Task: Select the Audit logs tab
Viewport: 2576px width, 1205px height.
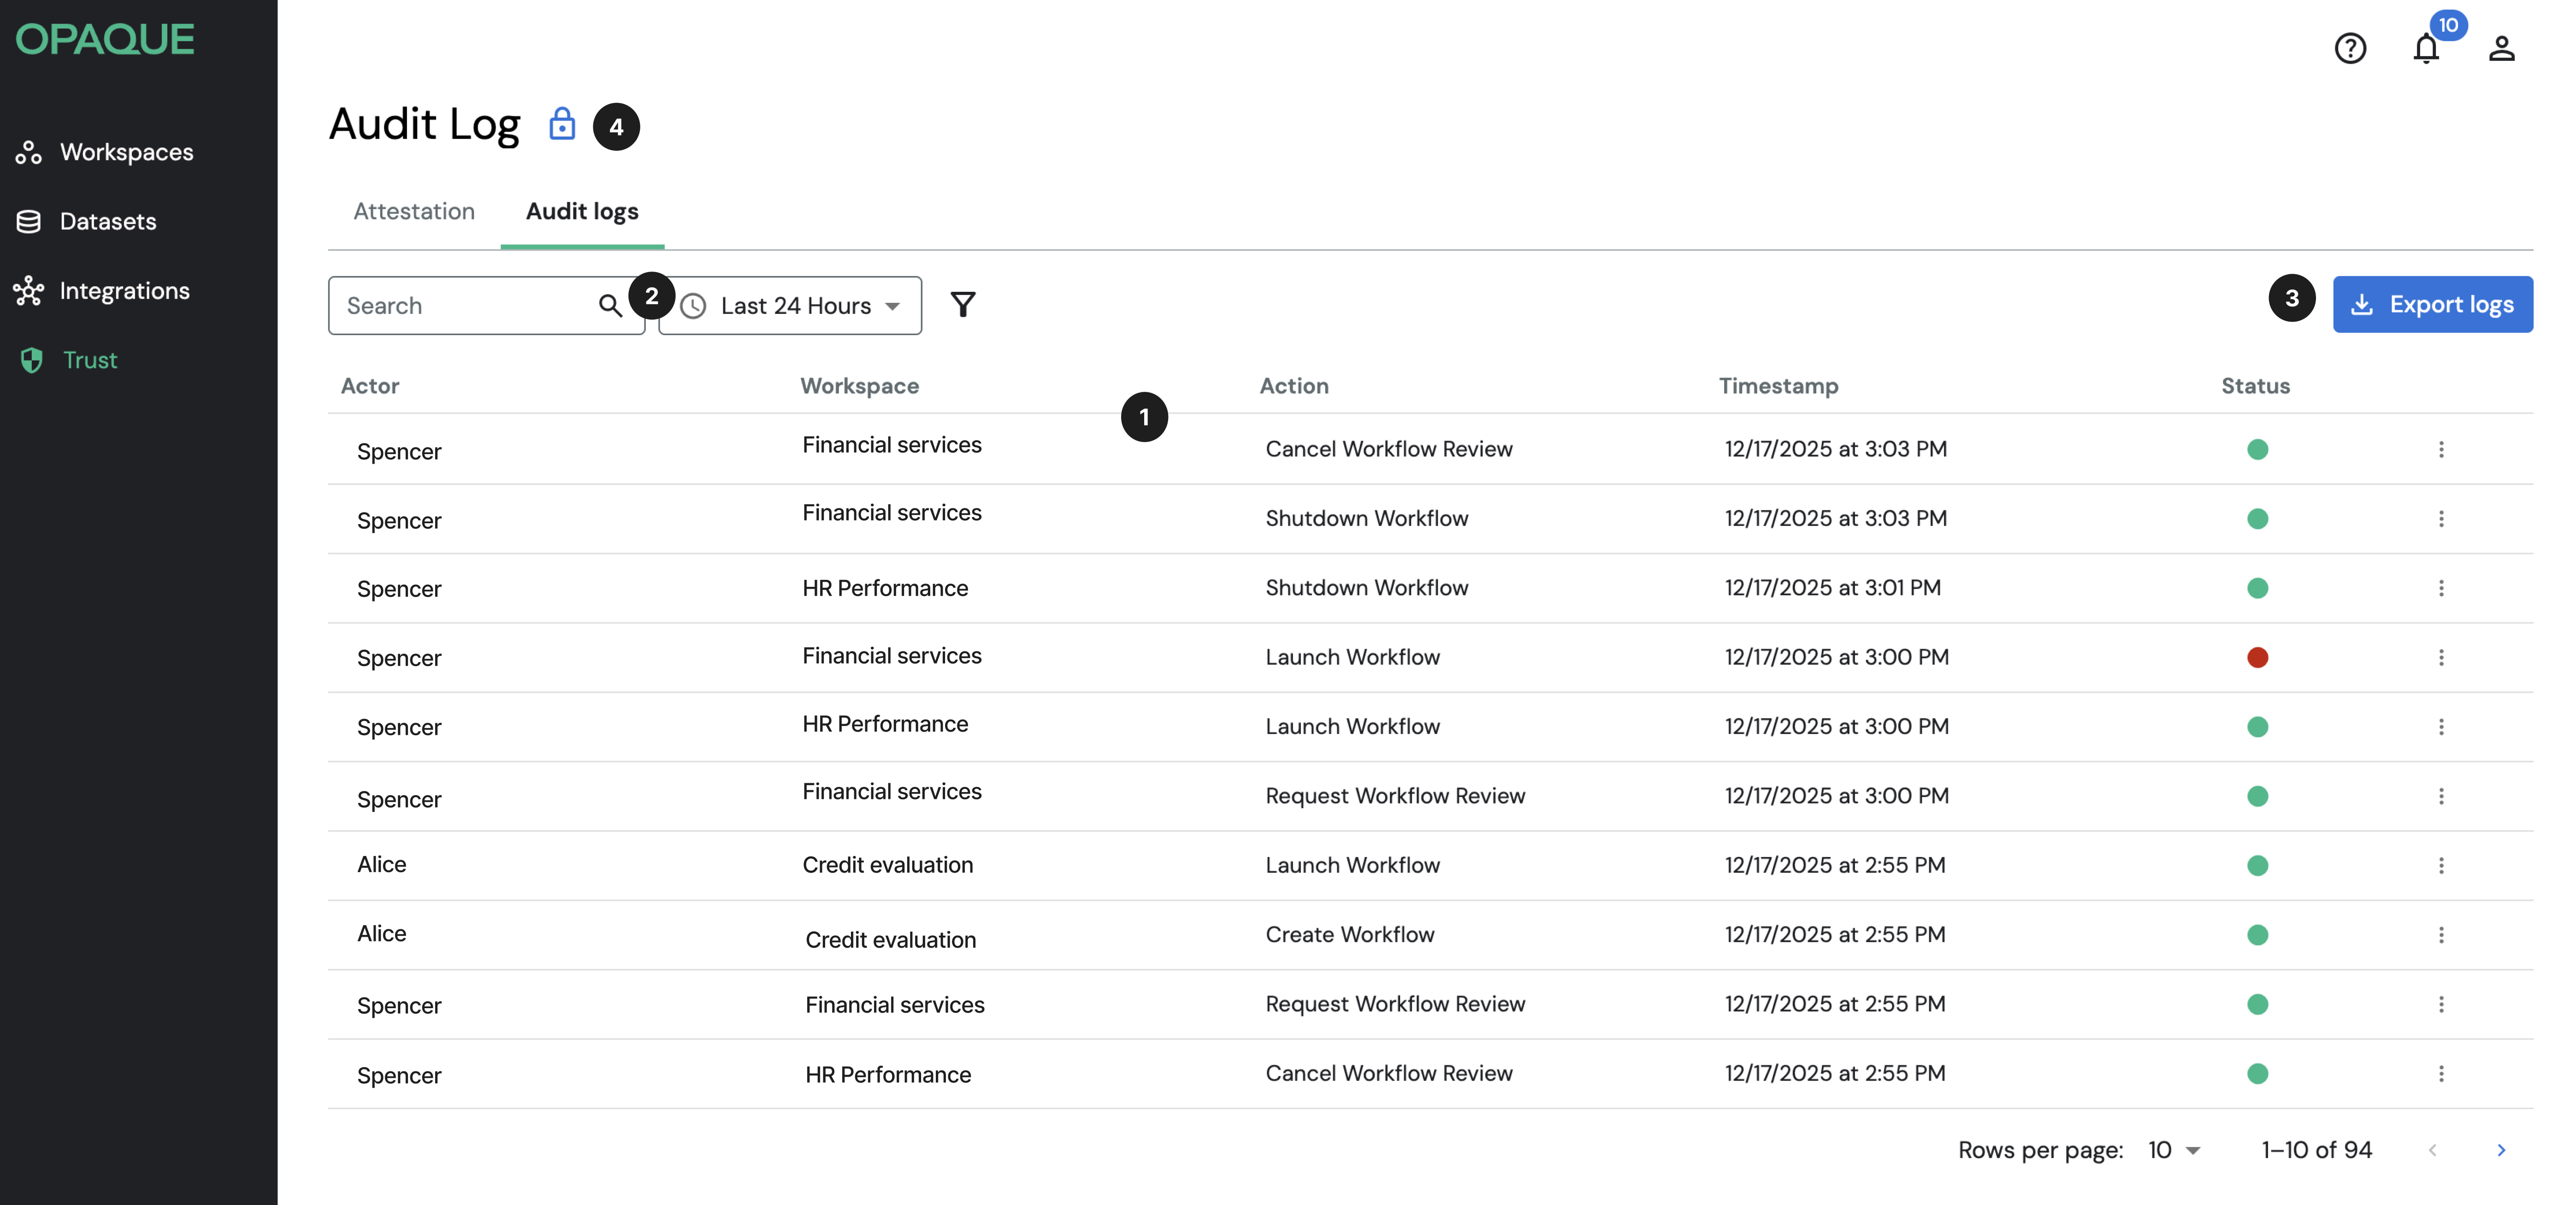Action: [582, 211]
